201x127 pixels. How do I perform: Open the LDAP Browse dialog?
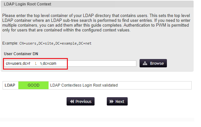tap(153, 63)
